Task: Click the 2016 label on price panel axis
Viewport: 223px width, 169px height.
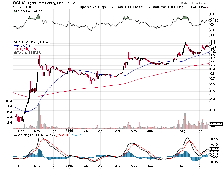Action: tap(69, 131)
